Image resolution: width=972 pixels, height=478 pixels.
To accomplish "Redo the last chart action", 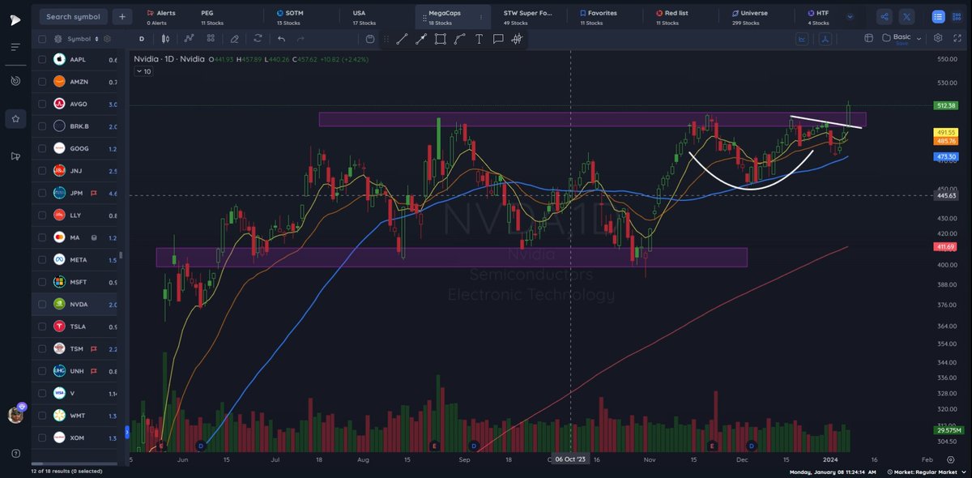I will (x=301, y=38).
